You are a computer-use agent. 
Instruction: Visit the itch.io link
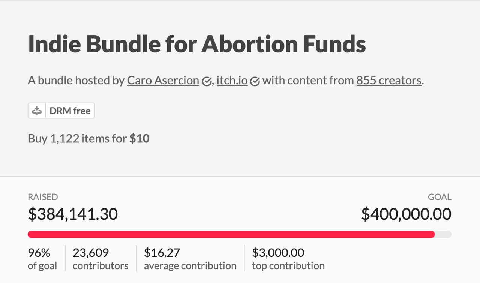tap(232, 80)
